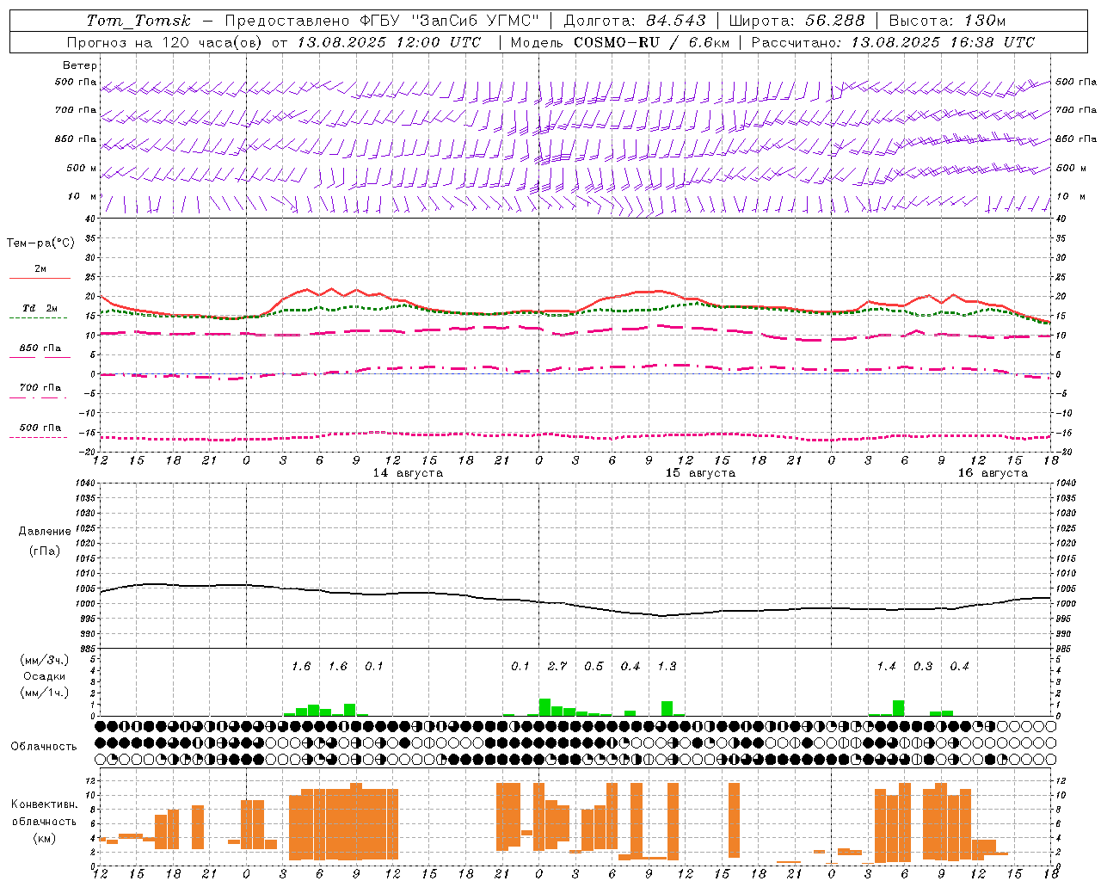This screenshot has height=881, width=1101.
Task: Click the 850 гПа entry in temperature legend
Action: point(40,348)
